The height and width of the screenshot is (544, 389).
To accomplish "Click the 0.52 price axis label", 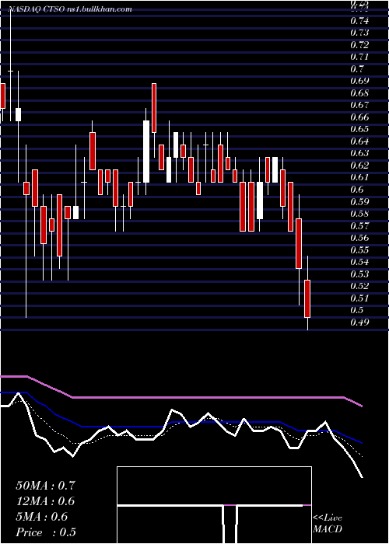I will 359,286.
